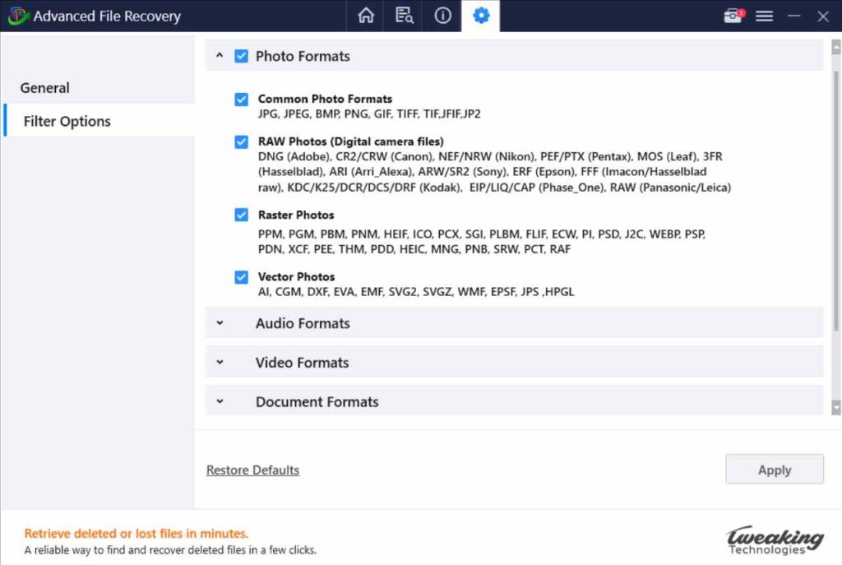Open the hamburger menu icon
The width and height of the screenshot is (842, 565).
click(764, 16)
